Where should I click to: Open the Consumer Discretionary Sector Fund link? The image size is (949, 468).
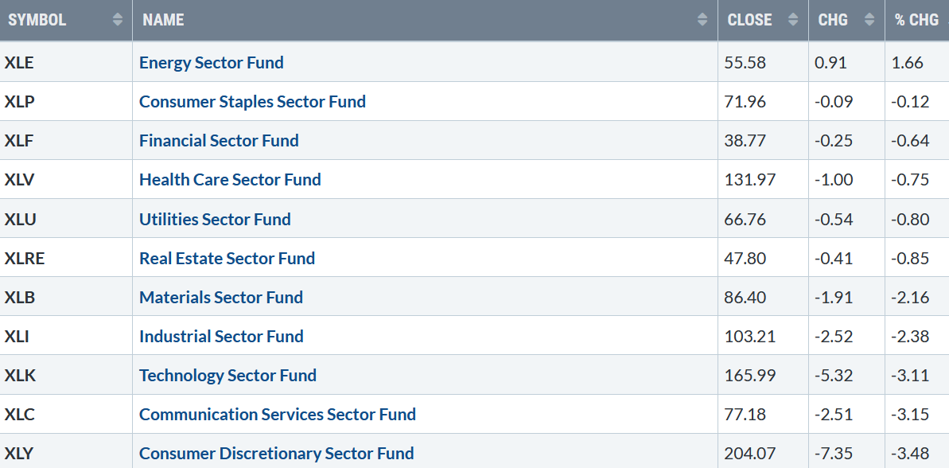[x=277, y=454]
